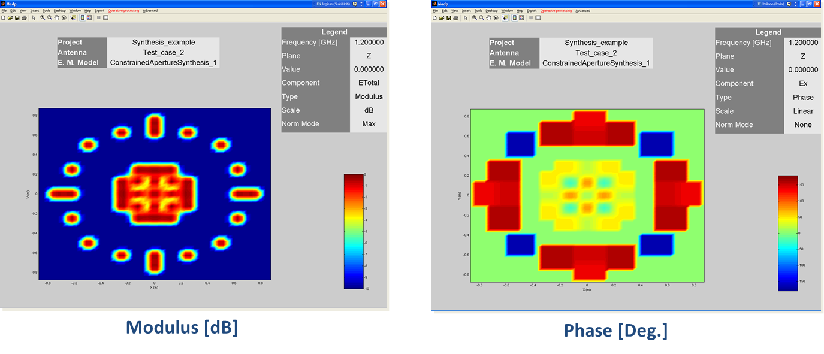The width and height of the screenshot is (824, 354).
Task: Toggle Insert Legend in right Phase window
Action: click(x=521, y=17)
